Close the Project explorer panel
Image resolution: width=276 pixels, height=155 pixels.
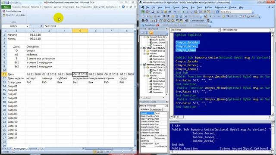coord(167,29)
